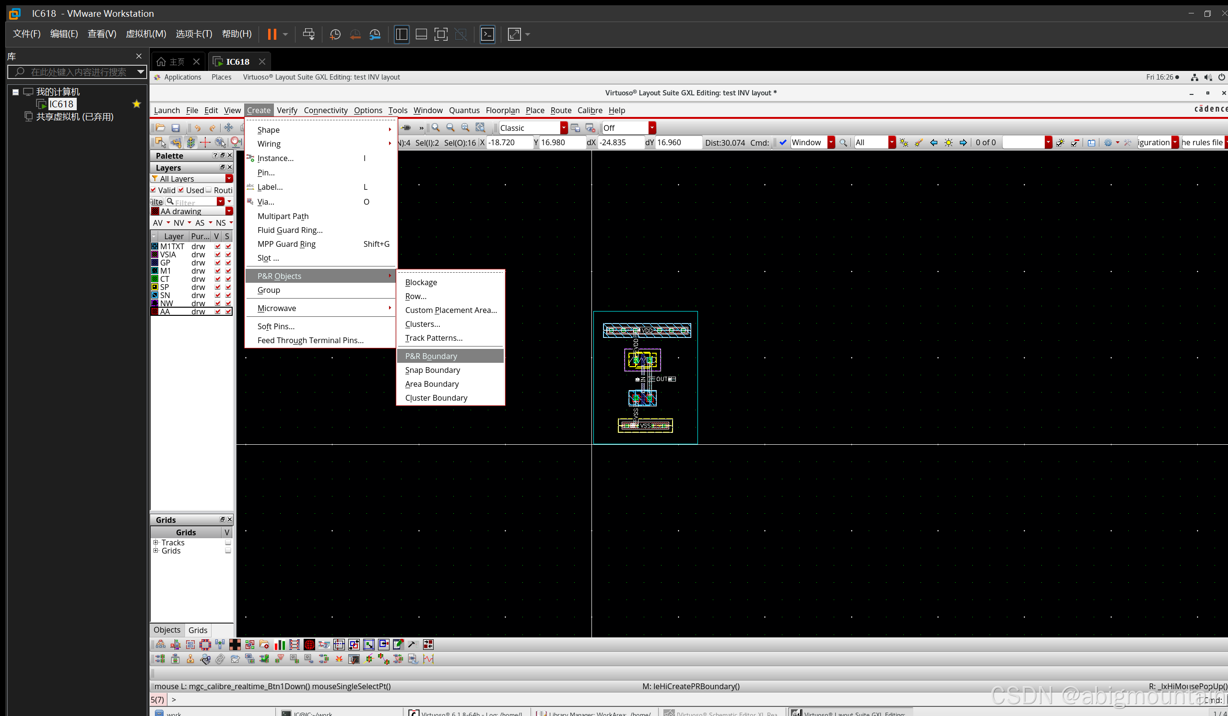
Task: Open the Floorplan menu
Action: click(502, 111)
